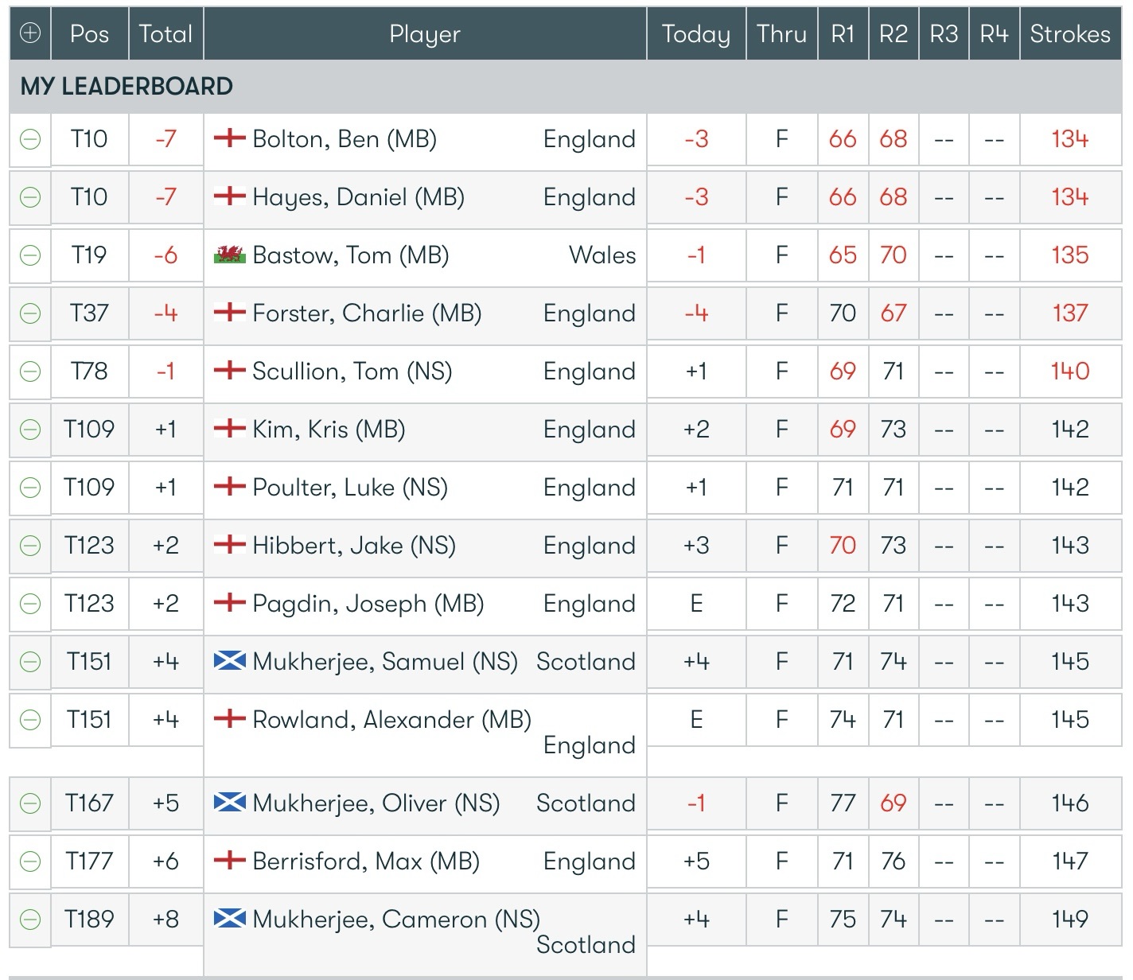
Task: Click the plus icon in the table header
Action: click(x=30, y=33)
